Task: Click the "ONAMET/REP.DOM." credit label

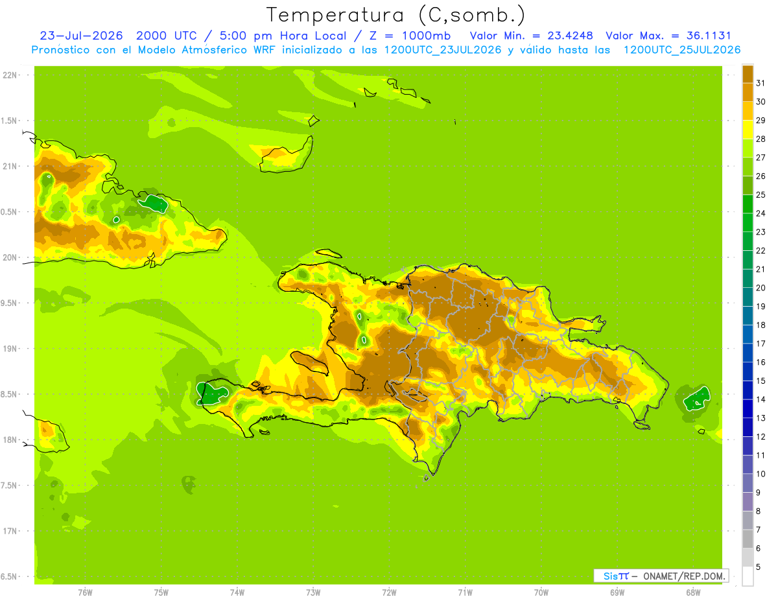Action: pos(685,576)
